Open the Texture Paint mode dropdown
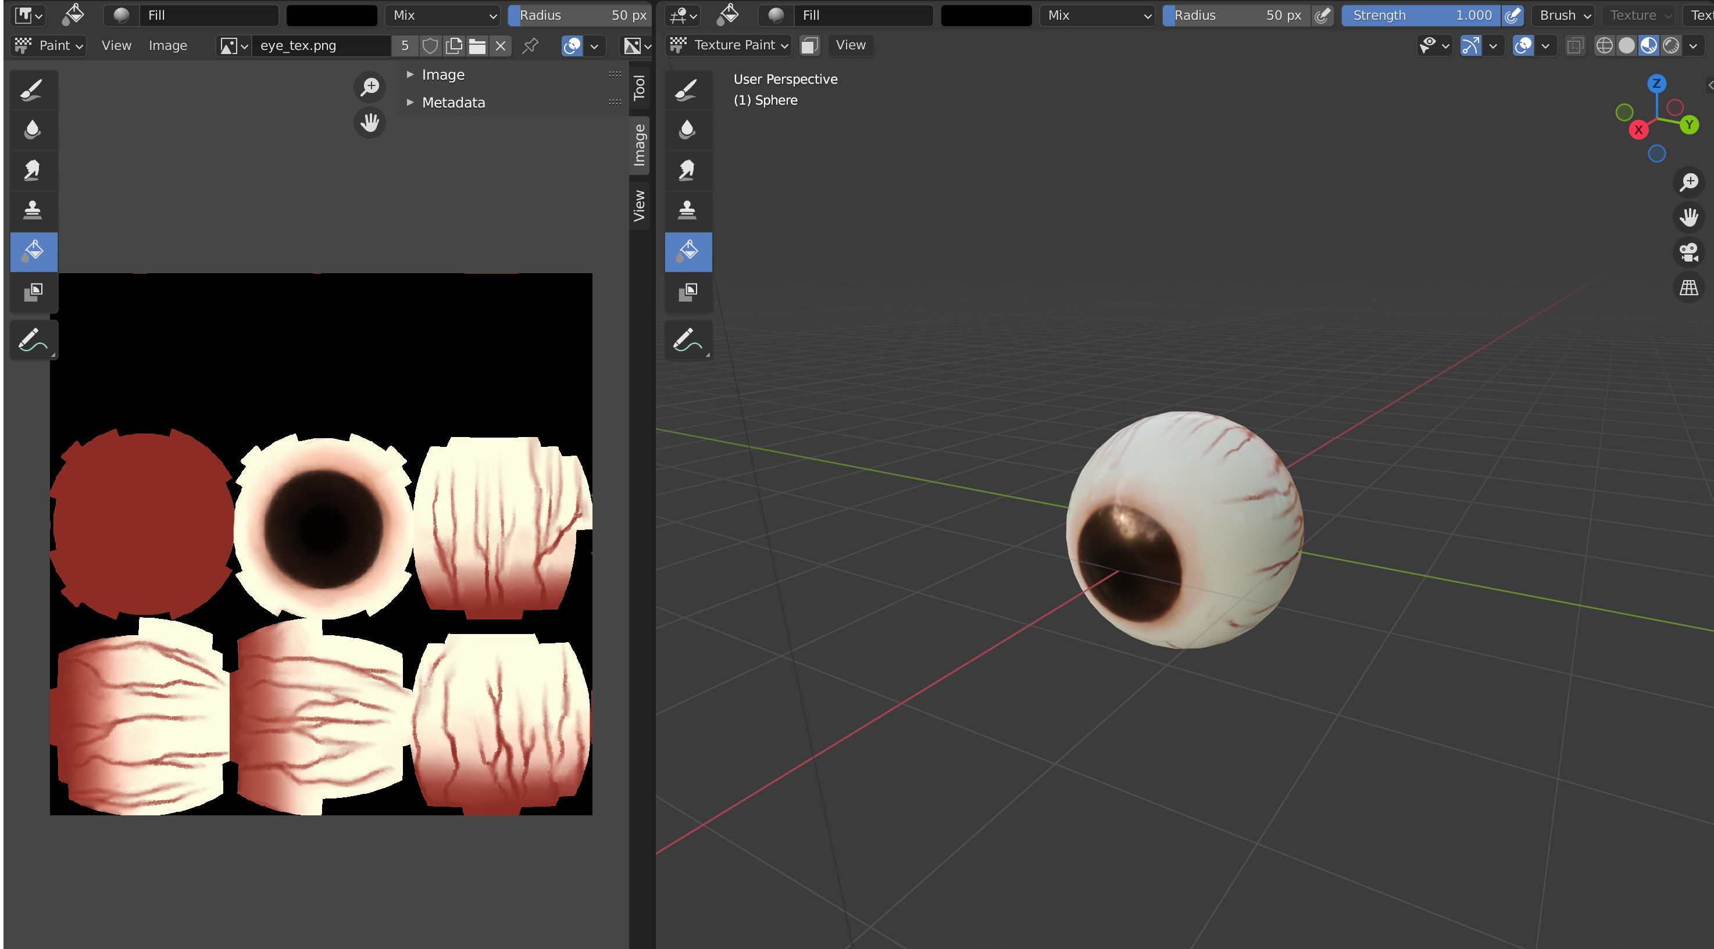Viewport: 1714px width, 949px height. point(729,45)
